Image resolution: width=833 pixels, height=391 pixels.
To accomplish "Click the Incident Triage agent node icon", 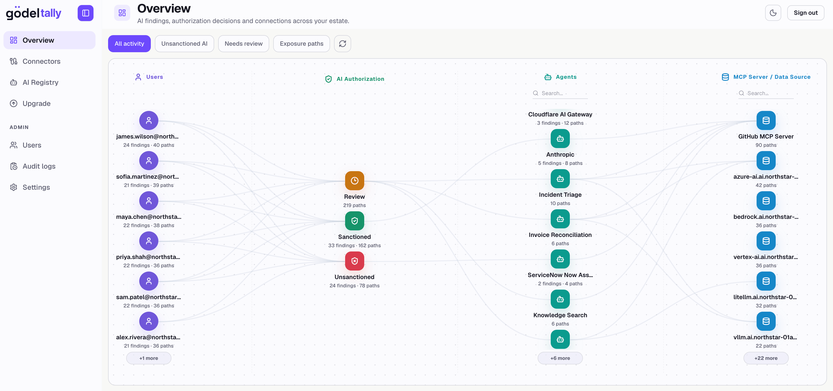I will (x=560, y=178).
